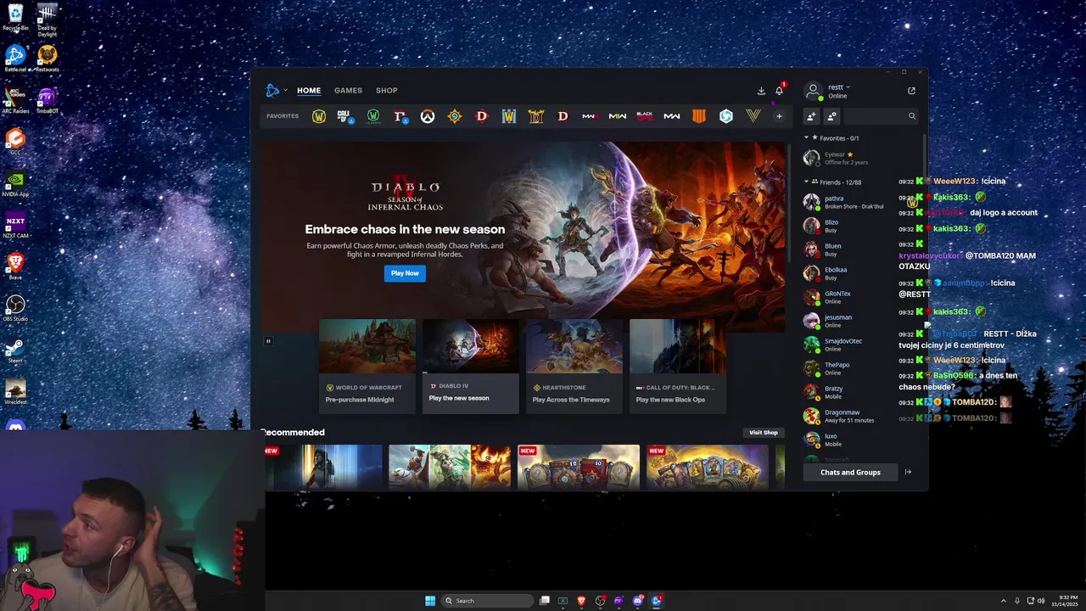Select Overwatch favorite icon

point(428,116)
